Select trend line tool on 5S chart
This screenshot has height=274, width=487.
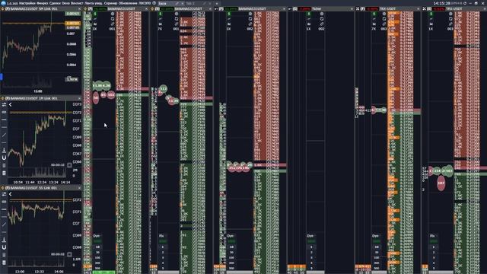tap(4, 225)
